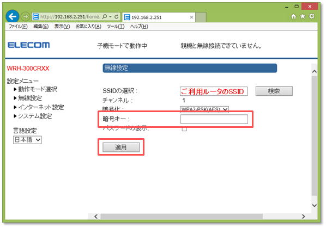Click into the 暗号キー input field
The width and height of the screenshot is (326, 228).
tap(214, 119)
